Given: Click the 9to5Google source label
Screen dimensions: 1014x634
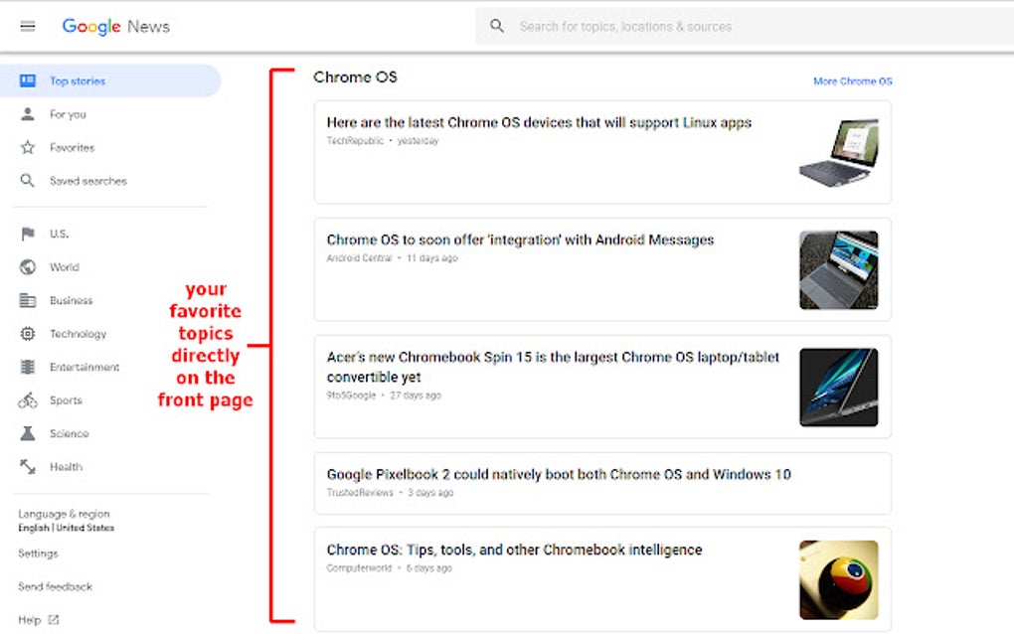Looking at the screenshot, I should pos(351,396).
